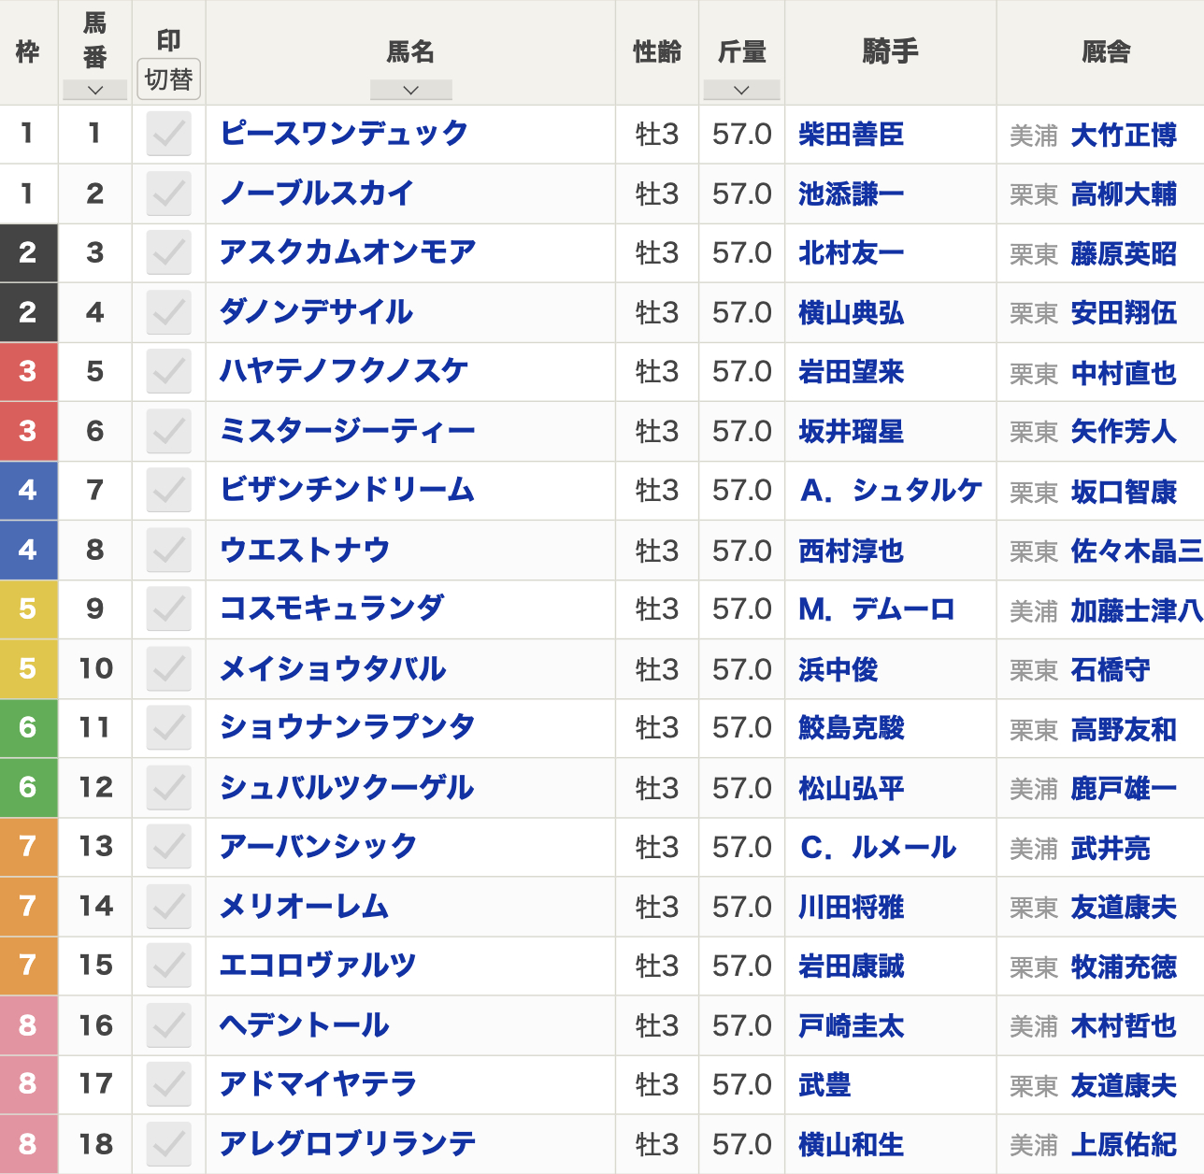Viewport: 1204px width, 1174px height.
Task: Open horse page for アーバンシック
Action: click(x=318, y=846)
